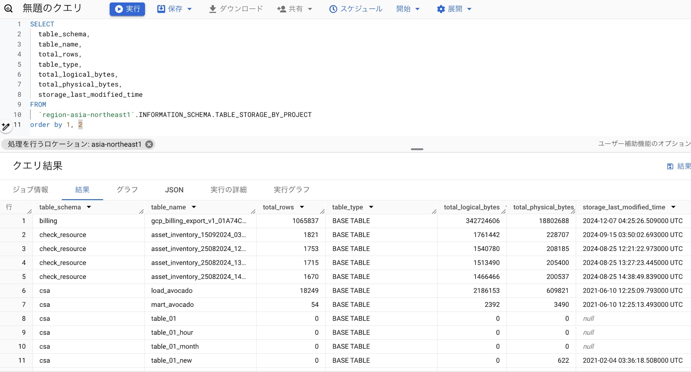691x372 pixels.
Task: Select the 18802688 physical bytes value
Action: pyautogui.click(x=554, y=221)
